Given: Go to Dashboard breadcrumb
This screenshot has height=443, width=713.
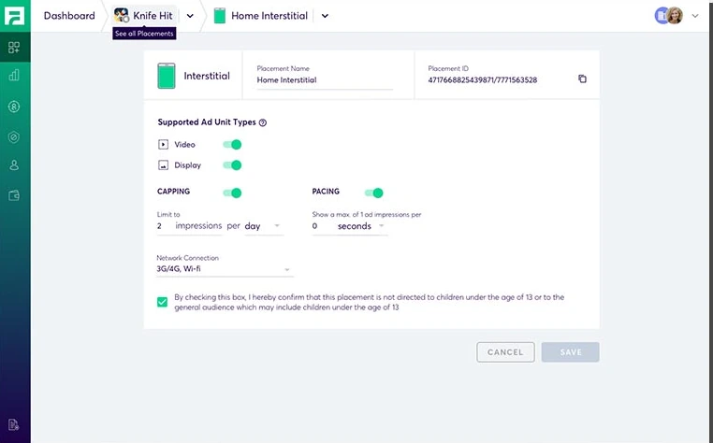Looking at the screenshot, I should point(69,16).
